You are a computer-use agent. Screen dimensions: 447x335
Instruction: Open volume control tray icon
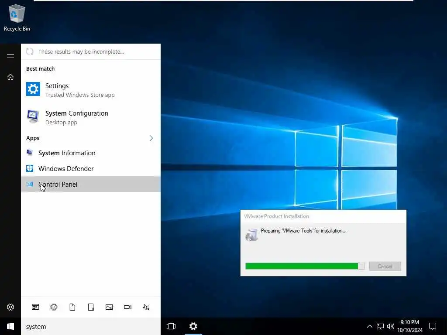pos(391,326)
